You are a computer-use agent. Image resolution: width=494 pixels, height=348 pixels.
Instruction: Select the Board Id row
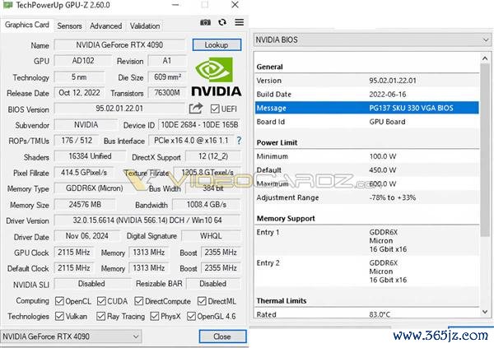(x=367, y=122)
